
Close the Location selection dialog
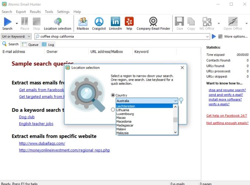[x=182, y=68]
